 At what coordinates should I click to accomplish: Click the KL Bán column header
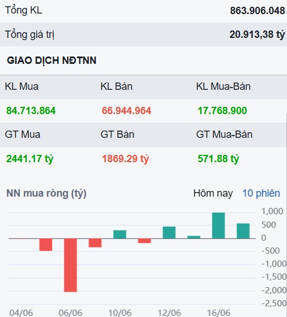pos(117,86)
